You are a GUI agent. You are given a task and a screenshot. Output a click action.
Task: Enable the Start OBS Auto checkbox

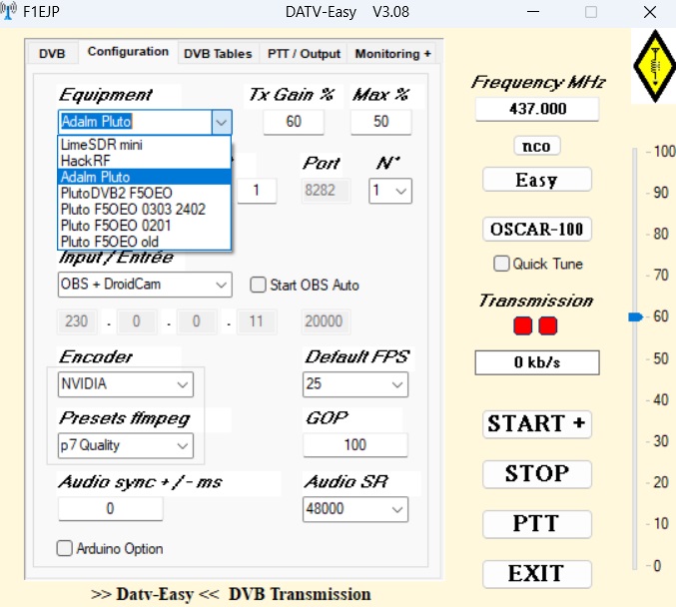point(258,285)
